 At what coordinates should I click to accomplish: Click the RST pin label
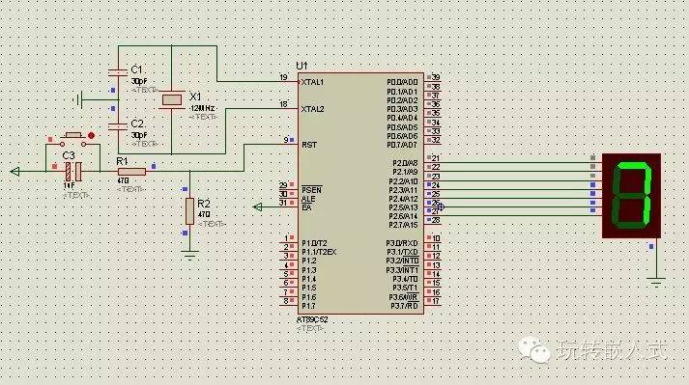(x=309, y=145)
